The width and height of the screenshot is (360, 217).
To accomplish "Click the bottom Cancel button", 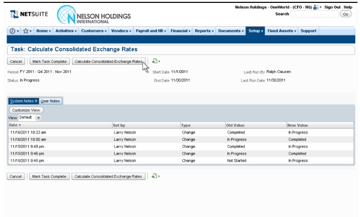I will tap(16, 177).
